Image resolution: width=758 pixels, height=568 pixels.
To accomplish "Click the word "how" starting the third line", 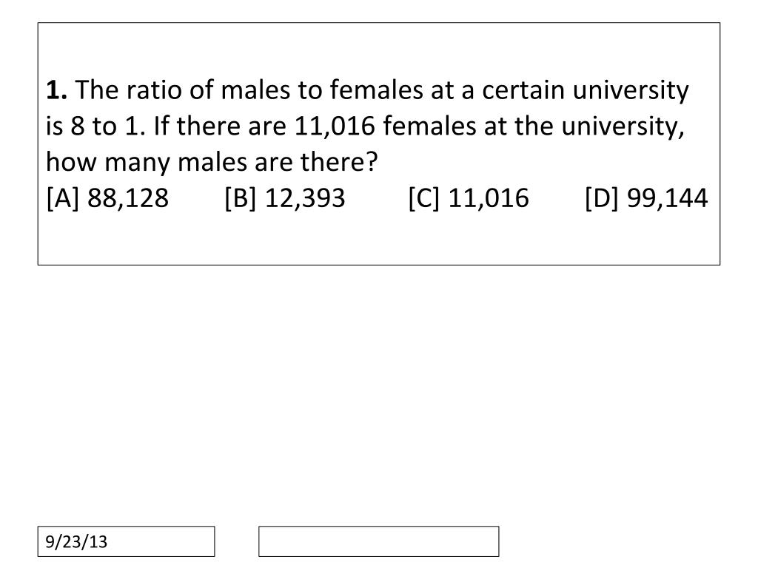I will tap(71, 162).
